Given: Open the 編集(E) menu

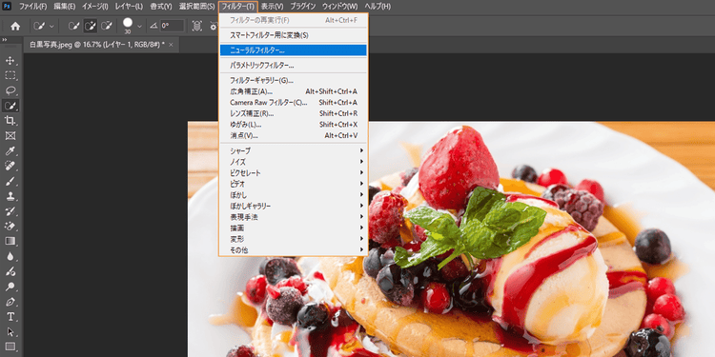Looking at the screenshot, I should coord(64,7).
